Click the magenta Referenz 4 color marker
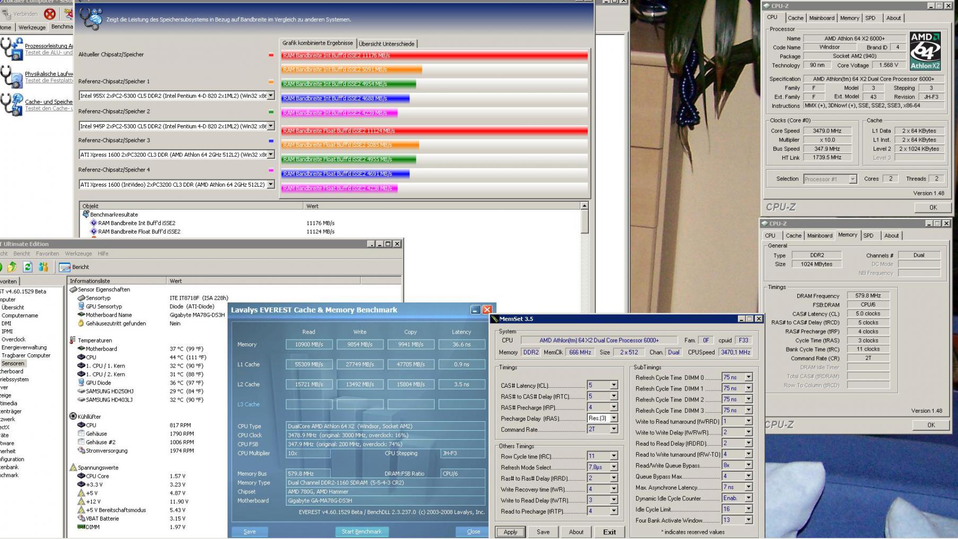The image size is (958, 539). [x=271, y=170]
